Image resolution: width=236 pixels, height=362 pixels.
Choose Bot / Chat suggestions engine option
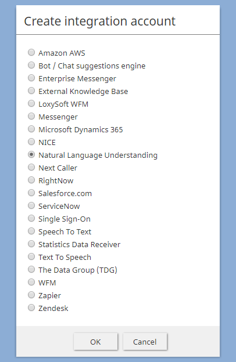pyautogui.click(x=31, y=66)
